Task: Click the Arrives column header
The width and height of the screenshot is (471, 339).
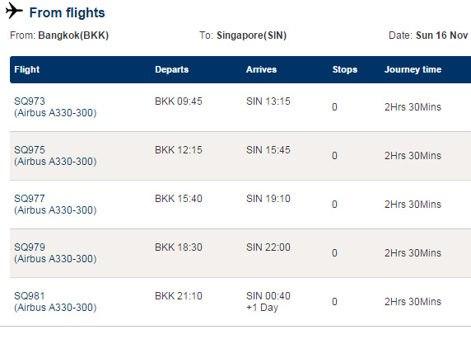Action: coord(261,69)
